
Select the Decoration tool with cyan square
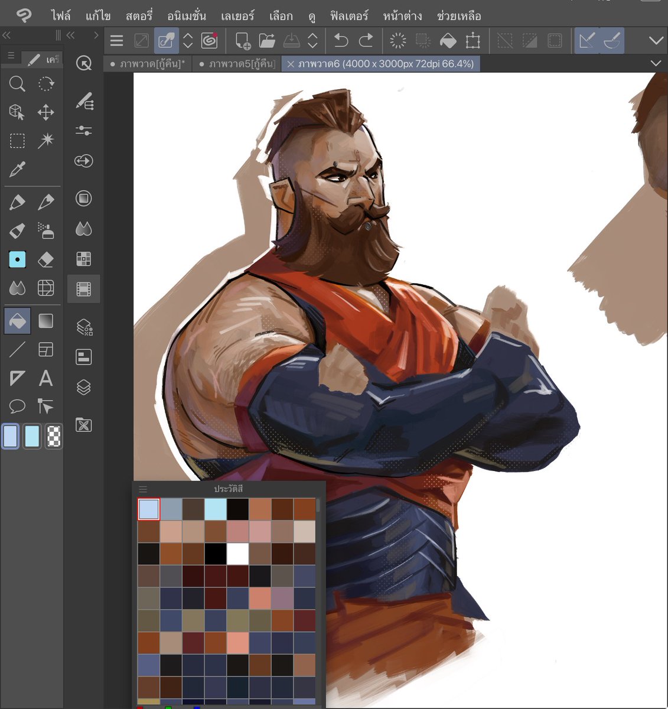(x=17, y=259)
